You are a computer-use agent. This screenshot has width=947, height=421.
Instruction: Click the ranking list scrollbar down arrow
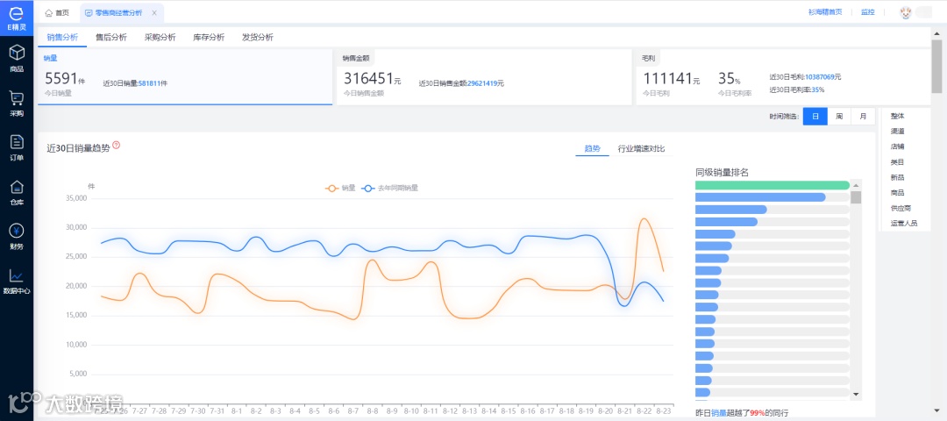[856, 394]
